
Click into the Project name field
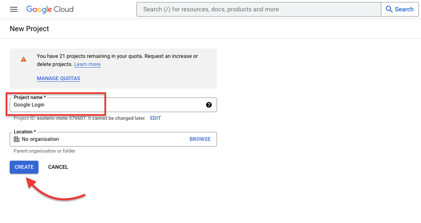[109, 105]
